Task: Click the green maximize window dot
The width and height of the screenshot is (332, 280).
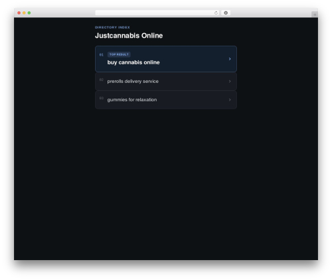Action: (x=29, y=13)
